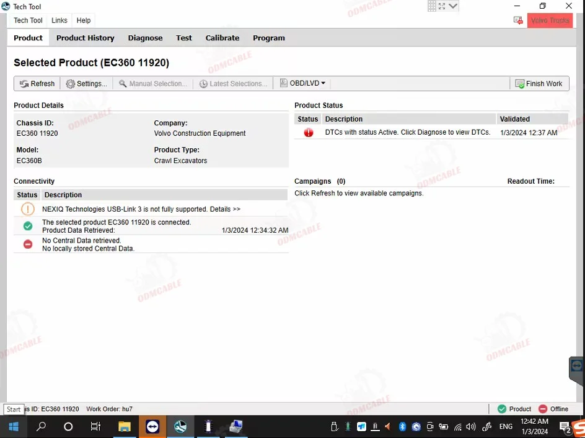Open Task View on the taskbar
585x438 pixels.
pos(95,426)
